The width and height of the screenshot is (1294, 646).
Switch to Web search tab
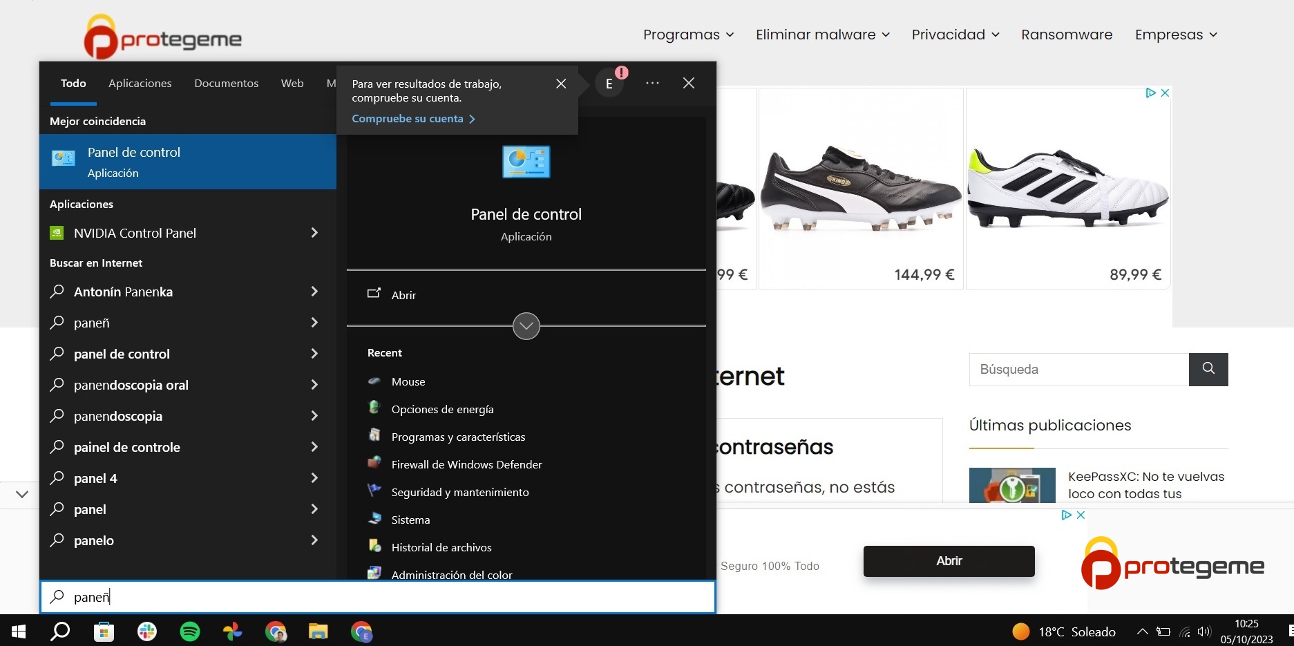coord(292,83)
